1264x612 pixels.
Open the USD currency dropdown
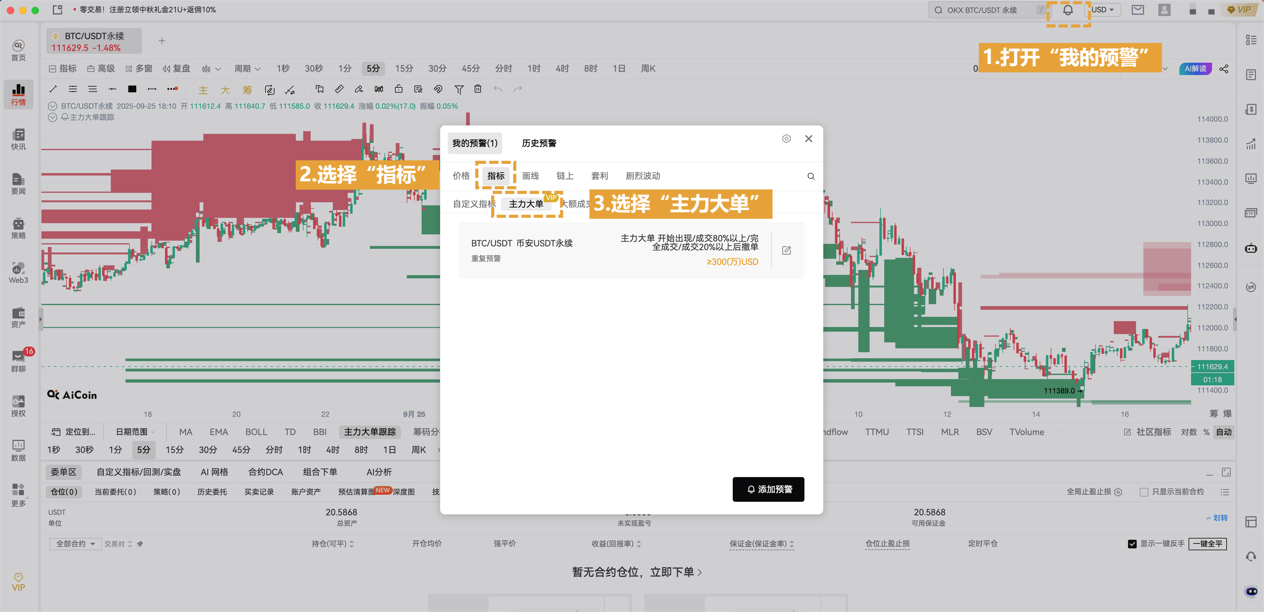pos(1102,9)
